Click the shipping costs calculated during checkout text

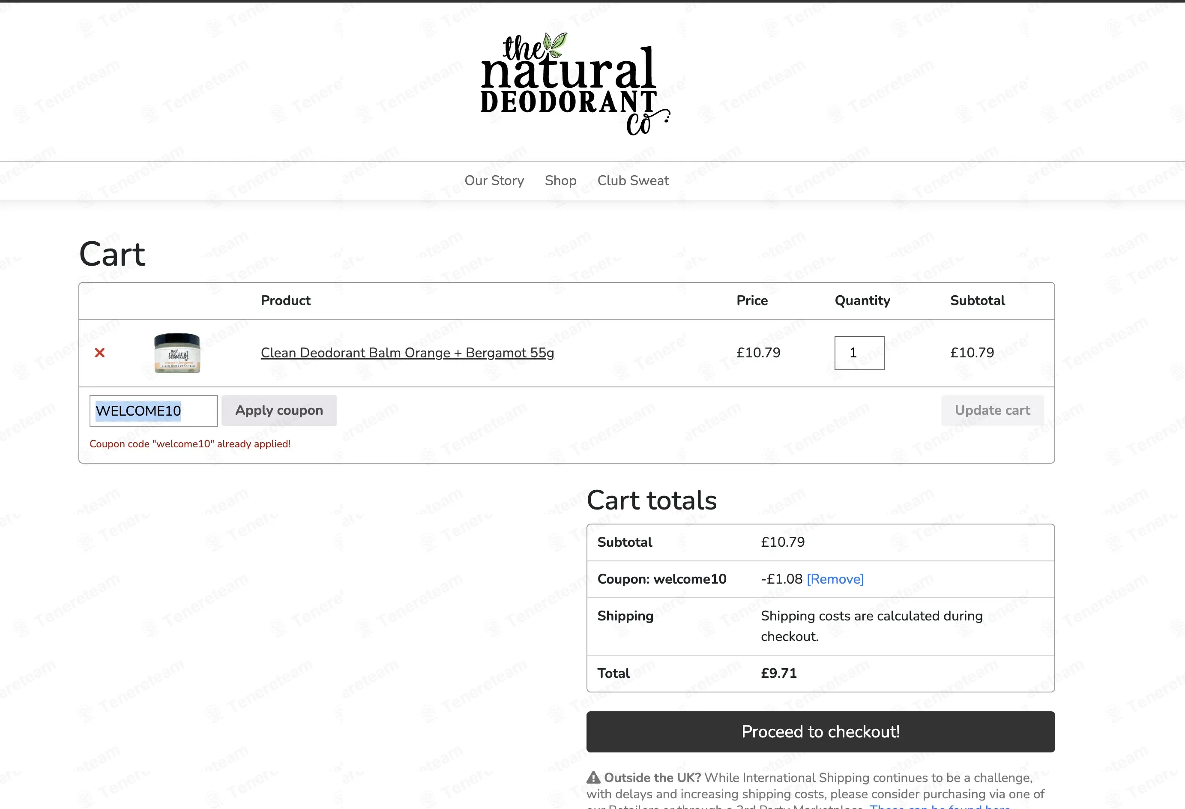871,626
